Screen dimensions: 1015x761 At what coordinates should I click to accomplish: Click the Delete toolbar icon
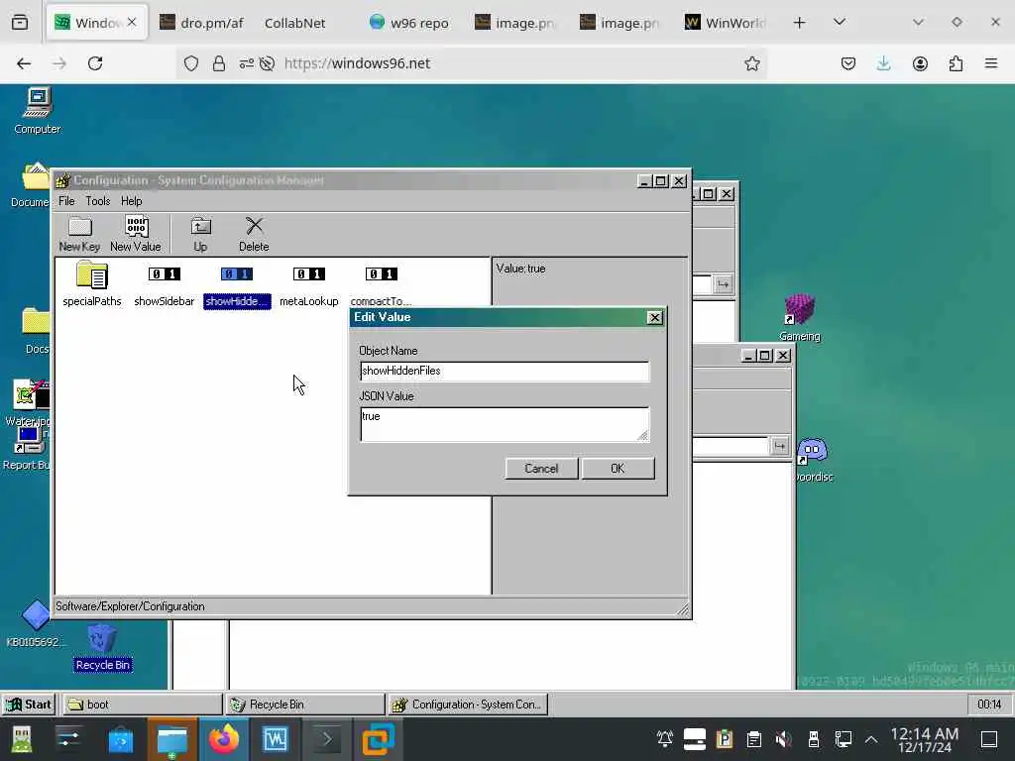click(x=254, y=234)
